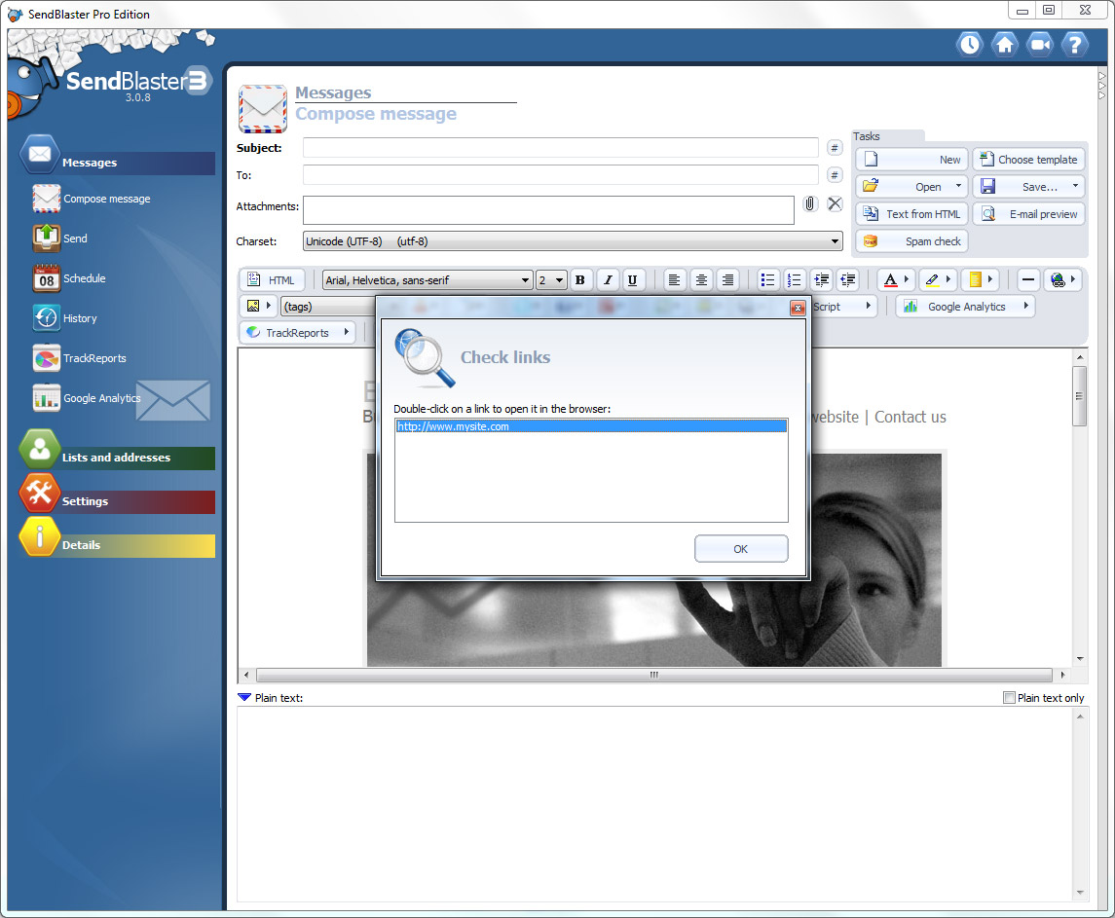Click the Spam check button
1115x918 pixels.
point(912,241)
